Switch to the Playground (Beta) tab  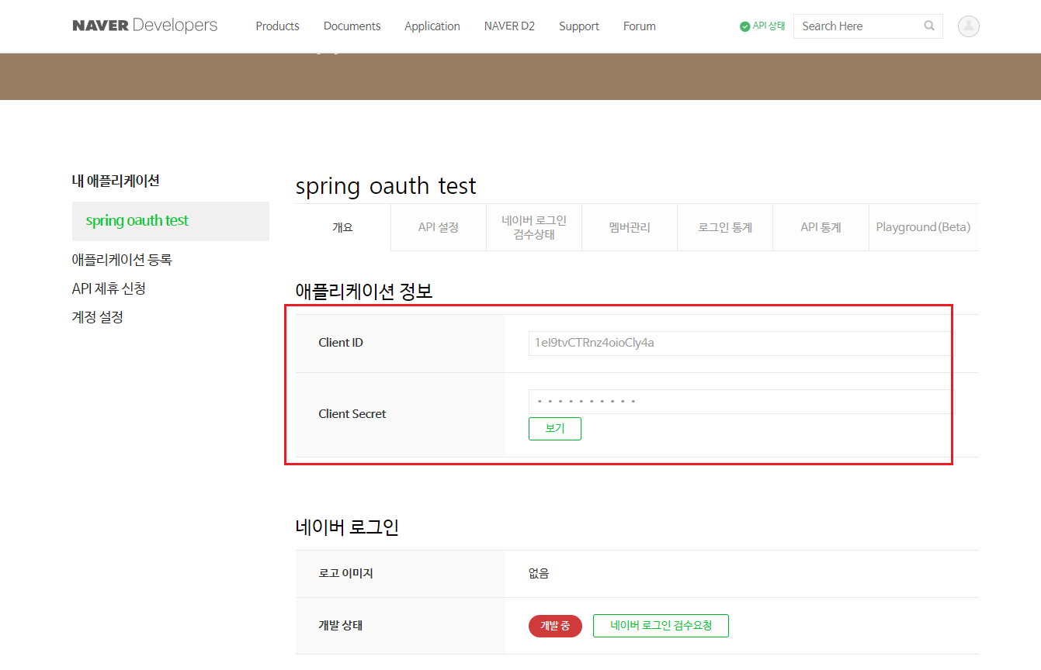pos(924,227)
